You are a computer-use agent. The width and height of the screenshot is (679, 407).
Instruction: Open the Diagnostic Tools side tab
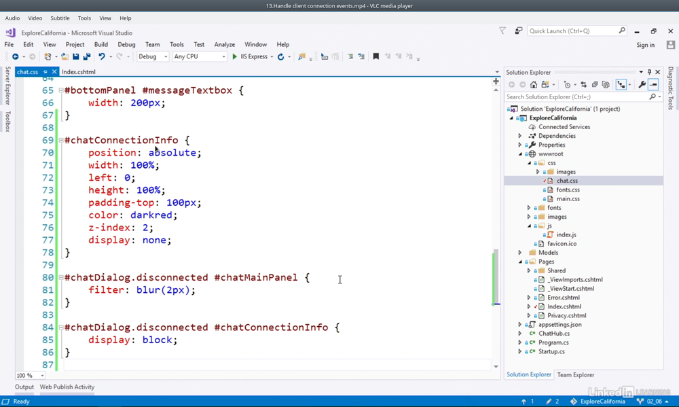[671, 88]
